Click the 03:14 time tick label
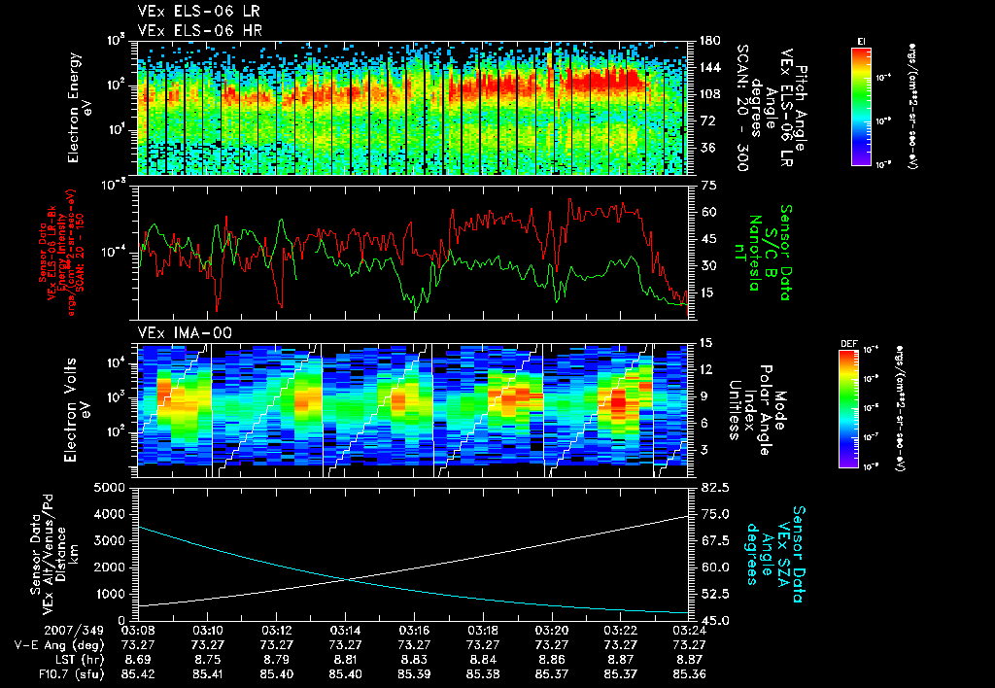This screenshot has width=995, height=688. point(345,633)
